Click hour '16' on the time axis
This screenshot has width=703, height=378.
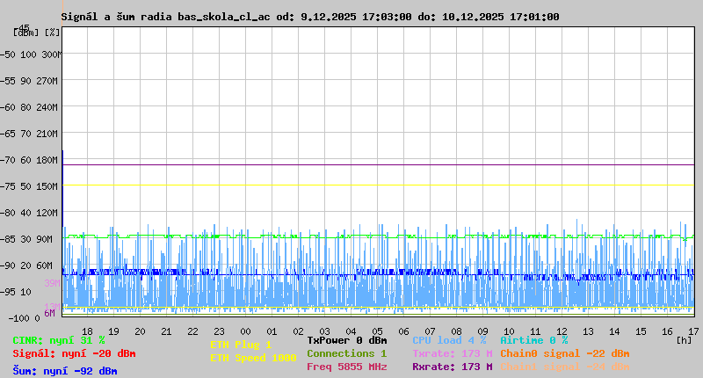pos(667,331)
